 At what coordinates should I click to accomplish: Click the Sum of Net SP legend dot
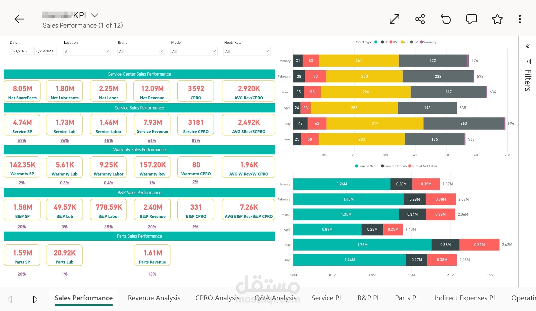tap(356, 166)
